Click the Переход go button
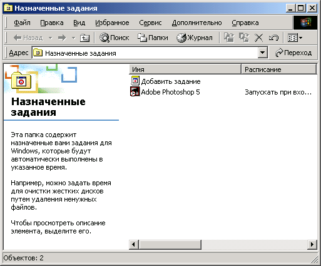 (x=293, y=53)
